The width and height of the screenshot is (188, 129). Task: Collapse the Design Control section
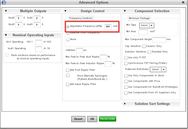[65, 11]
